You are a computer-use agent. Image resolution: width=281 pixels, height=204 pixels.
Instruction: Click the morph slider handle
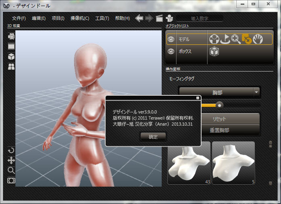coord(219,105)
